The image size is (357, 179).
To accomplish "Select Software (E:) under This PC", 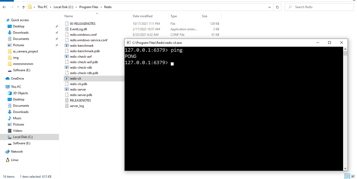I will (21, 143).
